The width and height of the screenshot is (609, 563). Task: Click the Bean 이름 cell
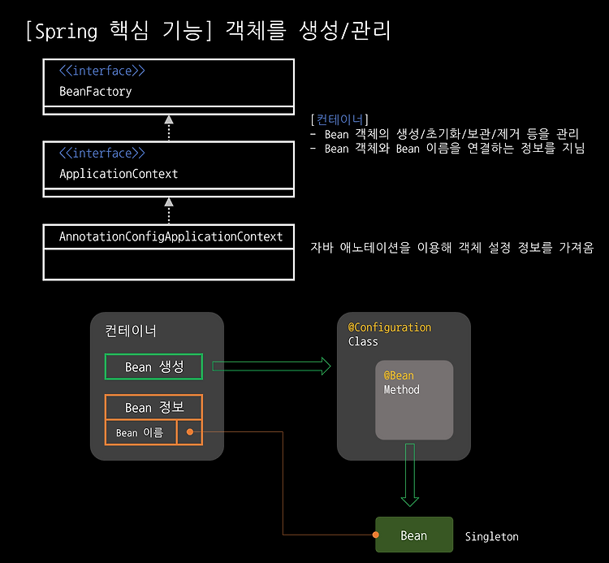coord(140,432)
